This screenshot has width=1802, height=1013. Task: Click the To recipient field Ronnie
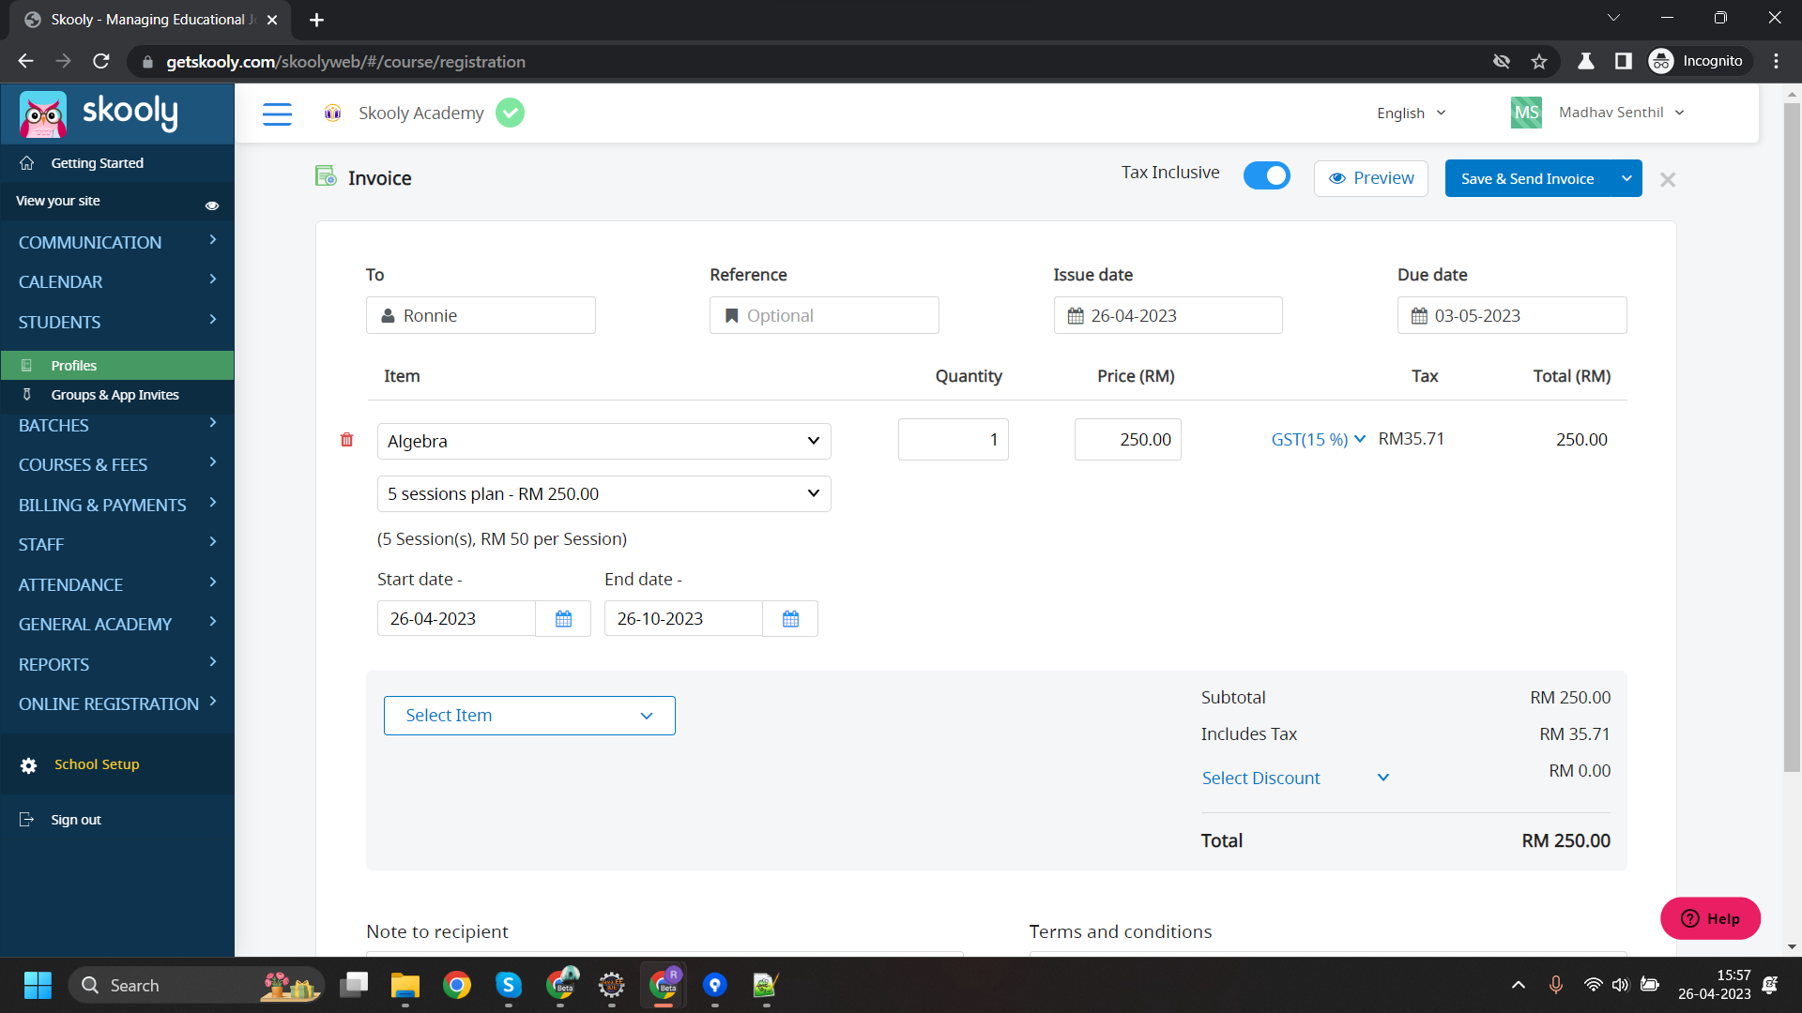(x=481, y=315)
